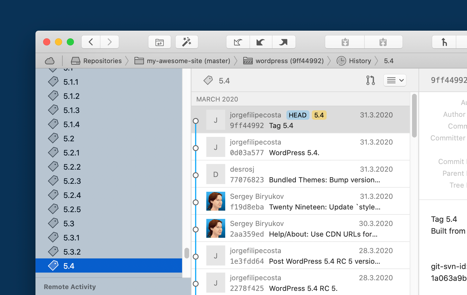Toggle the branch graph compare icon
This screenshot has width=467, height=295.
[x=370, y=80]
